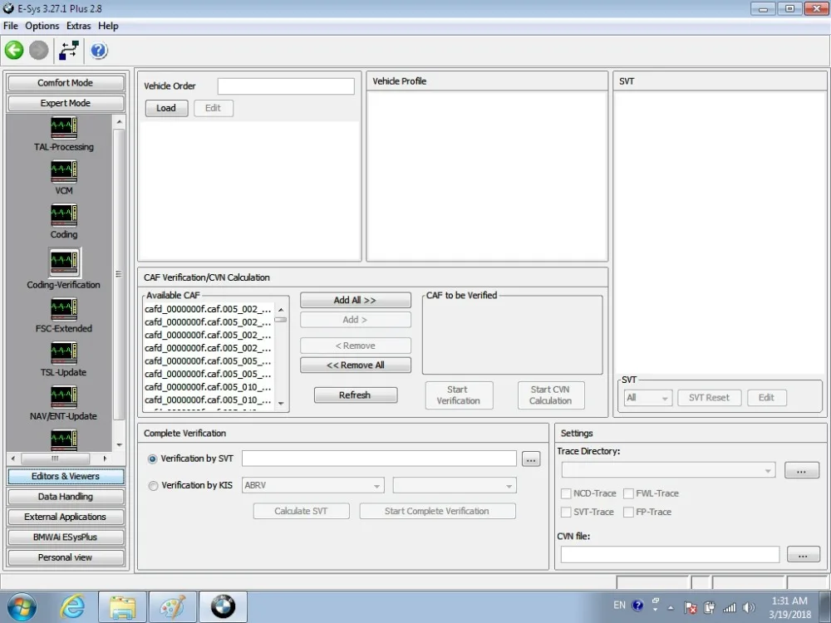This screenshot has height=623, width=831.
Task: Open Windows Explorer from the taskbar
Action: point(122,606)
